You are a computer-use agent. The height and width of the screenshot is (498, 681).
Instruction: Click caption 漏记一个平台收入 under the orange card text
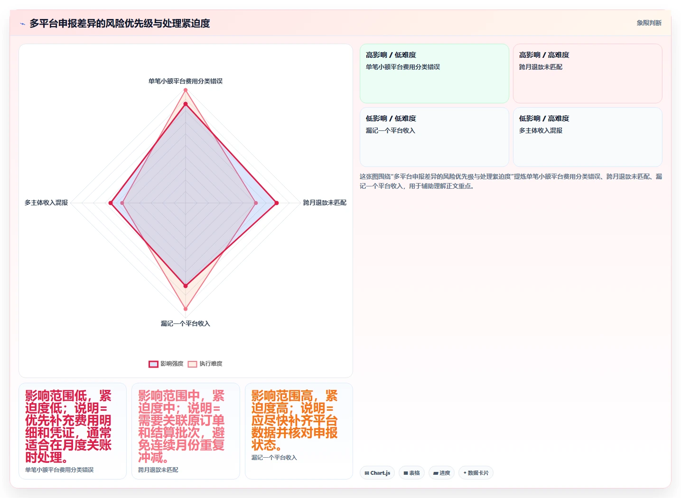[x=274, y=457]
